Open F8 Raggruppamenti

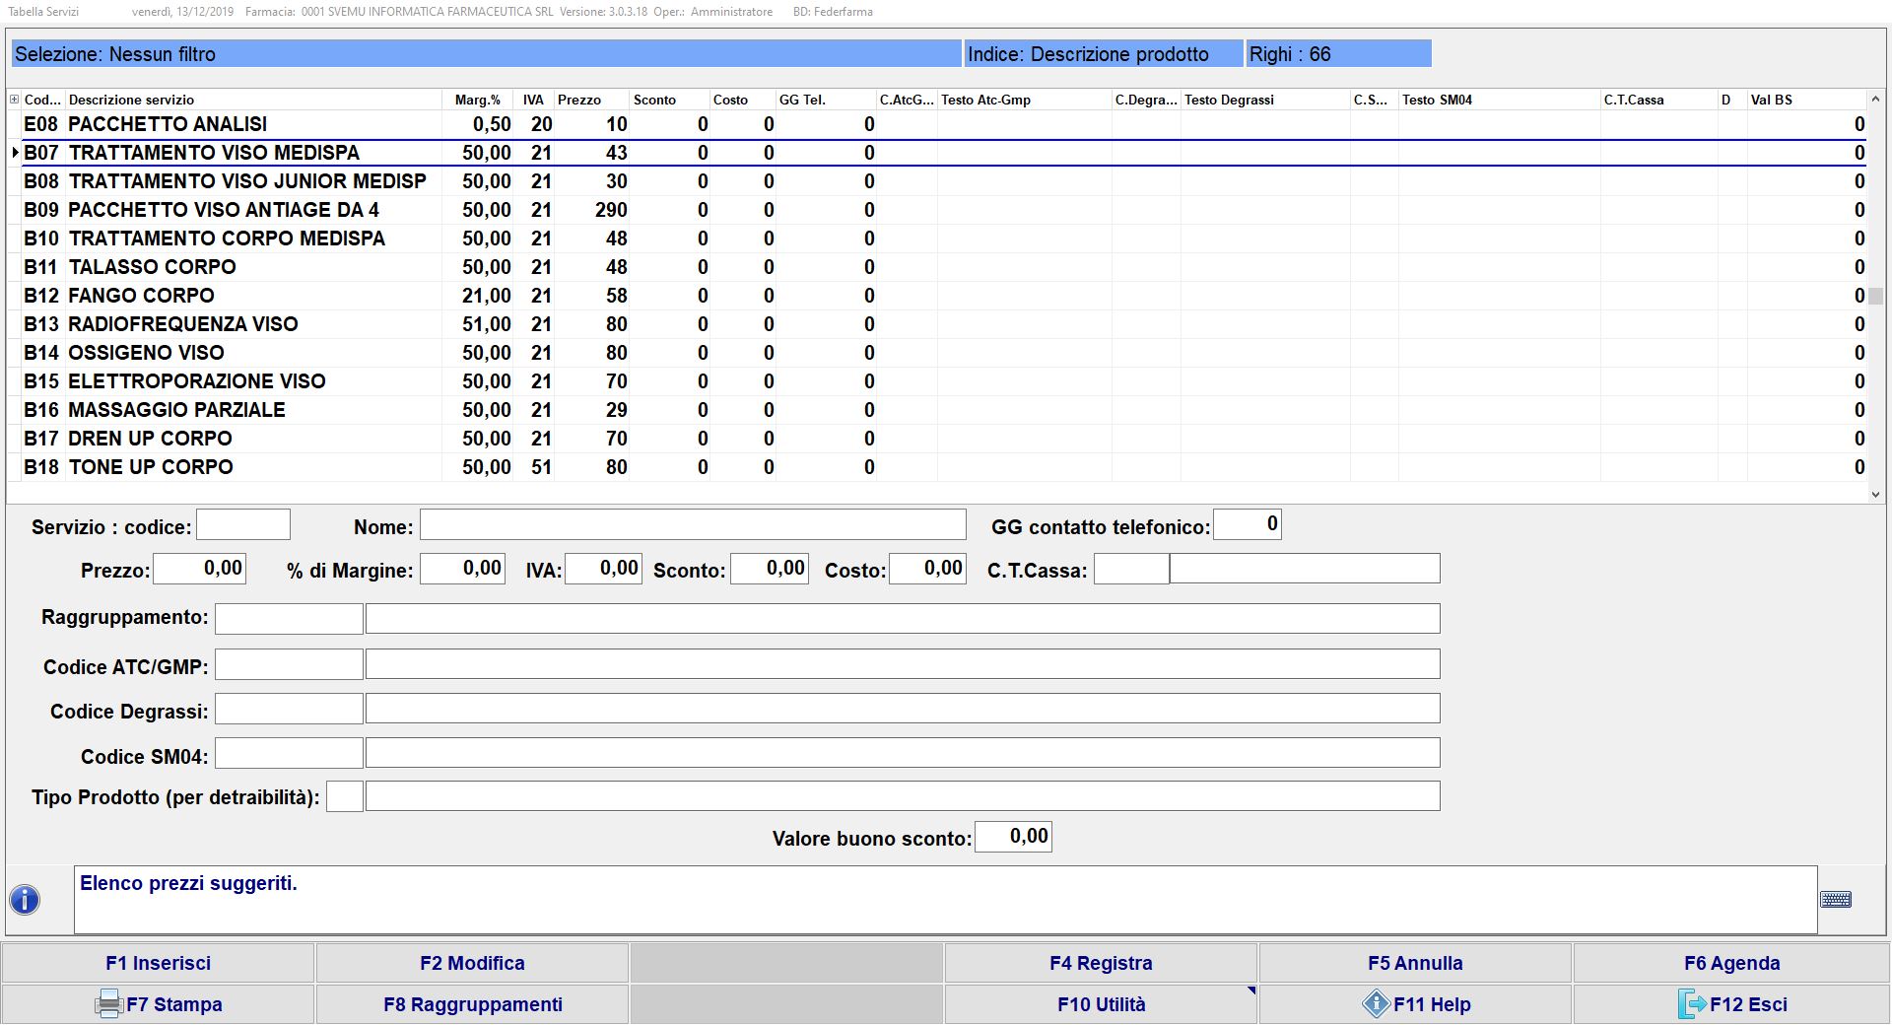[x=472, y=1003]
